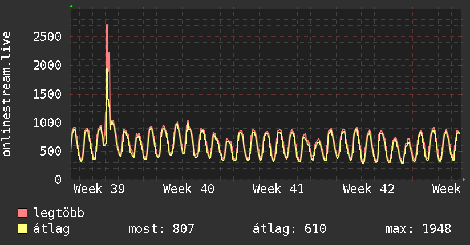Click the Week 39 axis label
The height and width of the screenshot is (245, 470).
pos(99,189)
